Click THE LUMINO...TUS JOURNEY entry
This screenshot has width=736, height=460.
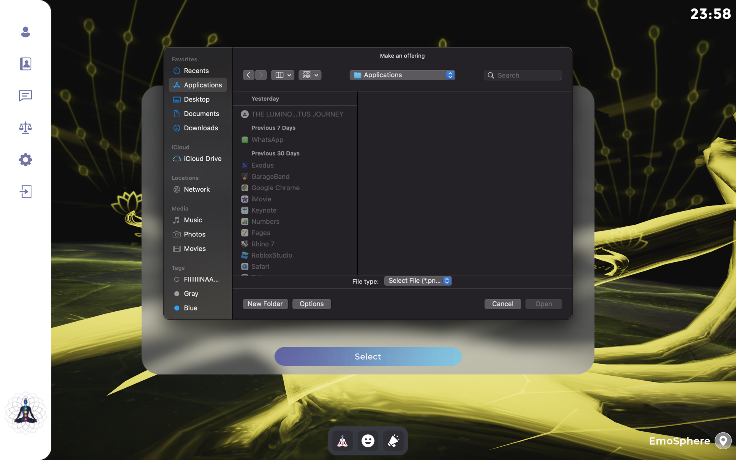295,114
